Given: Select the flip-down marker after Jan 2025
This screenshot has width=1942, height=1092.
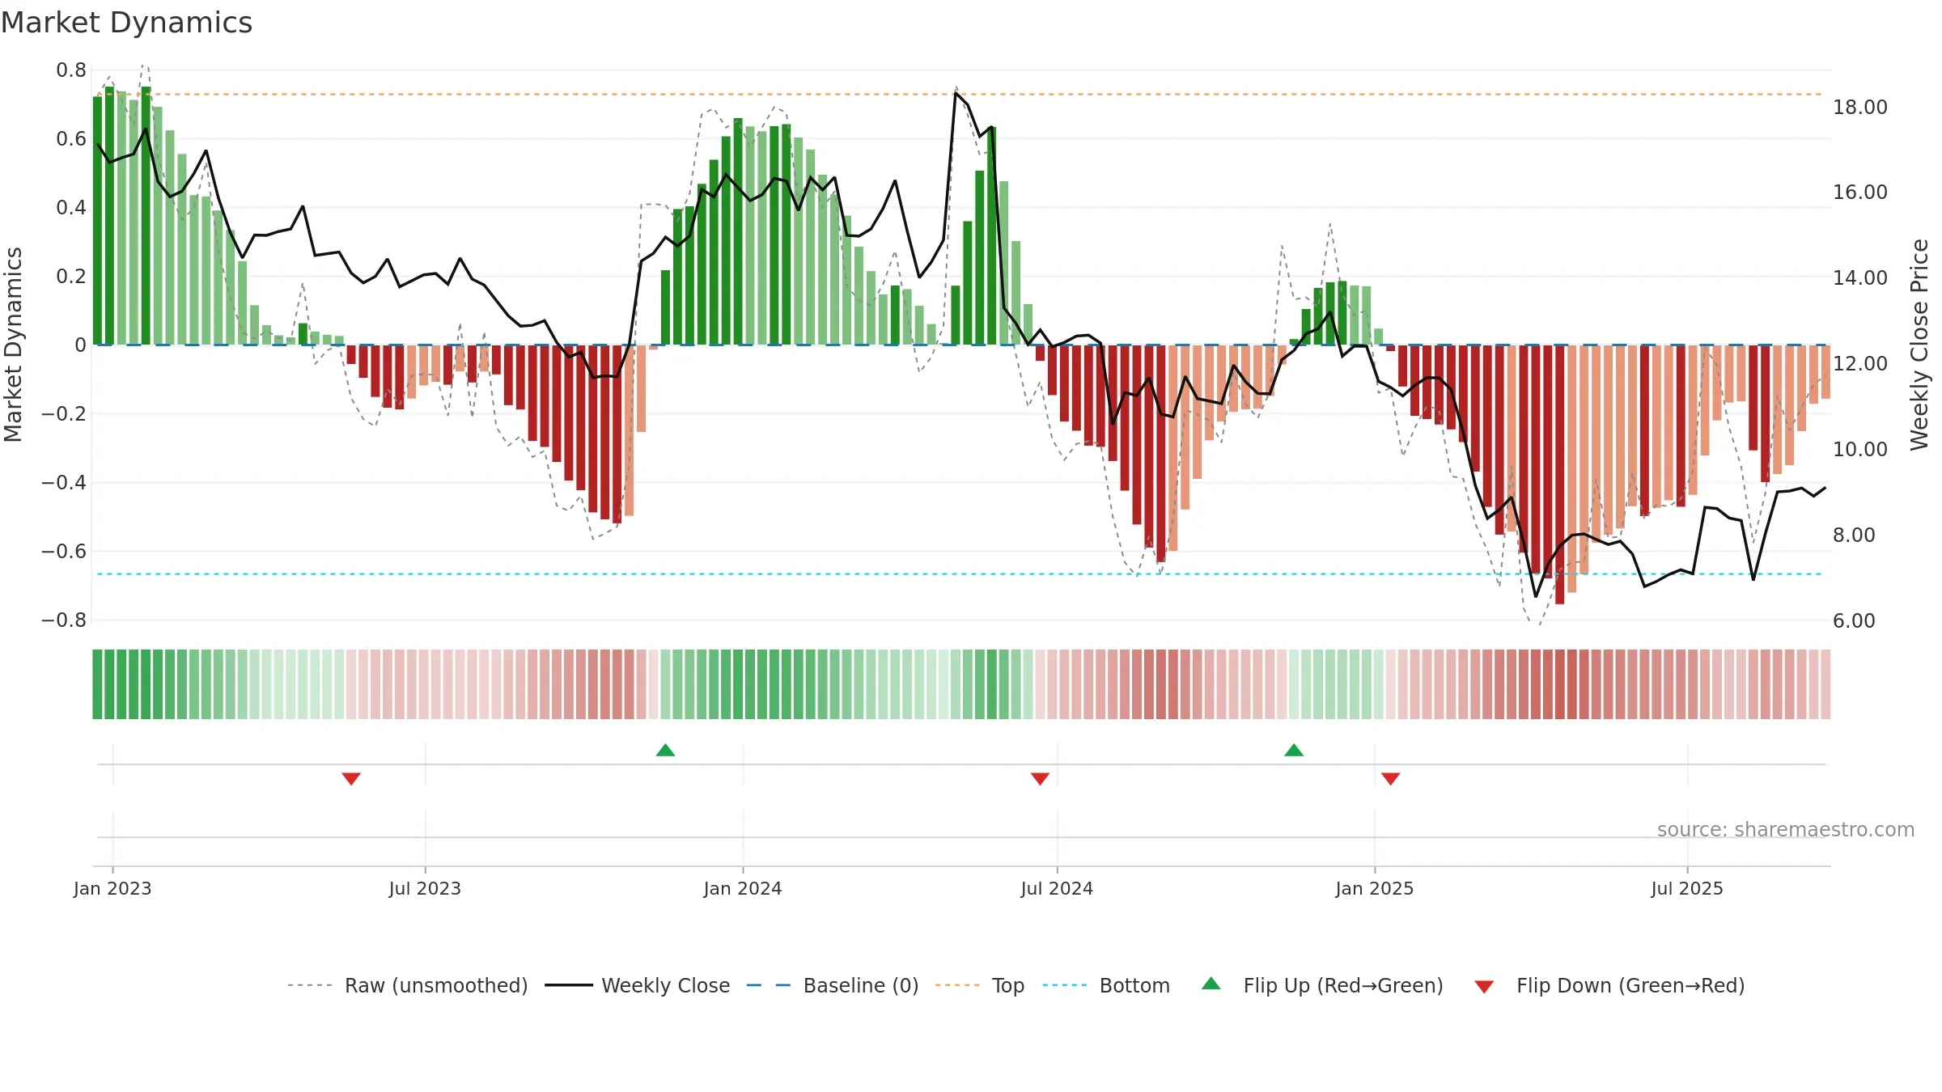Looking at the screenshot, I should click(1391, 778).
